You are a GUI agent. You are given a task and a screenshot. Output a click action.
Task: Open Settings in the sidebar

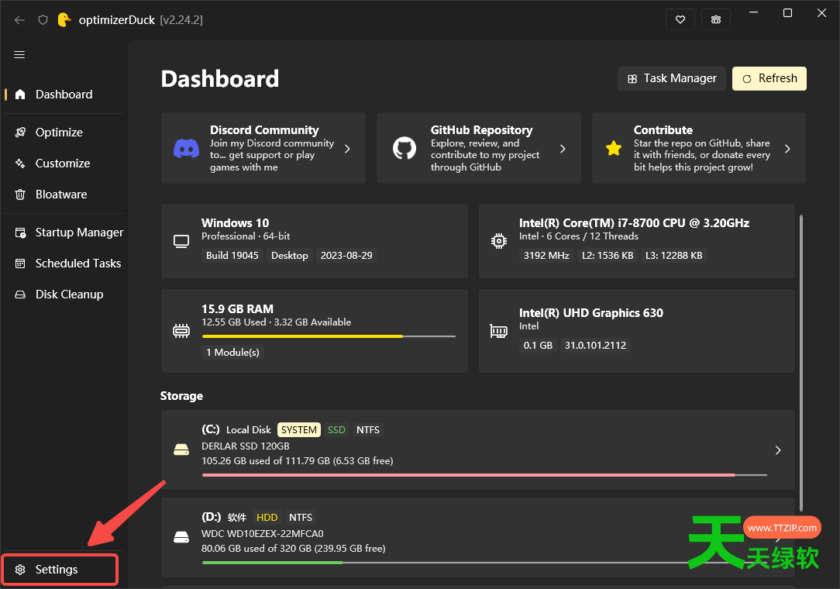click(60, 569)
